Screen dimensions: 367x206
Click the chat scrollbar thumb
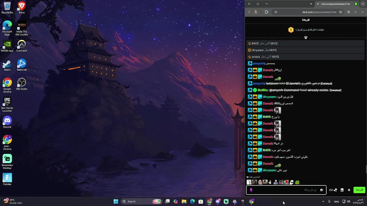pyautogui.click(x=366, y=169)
